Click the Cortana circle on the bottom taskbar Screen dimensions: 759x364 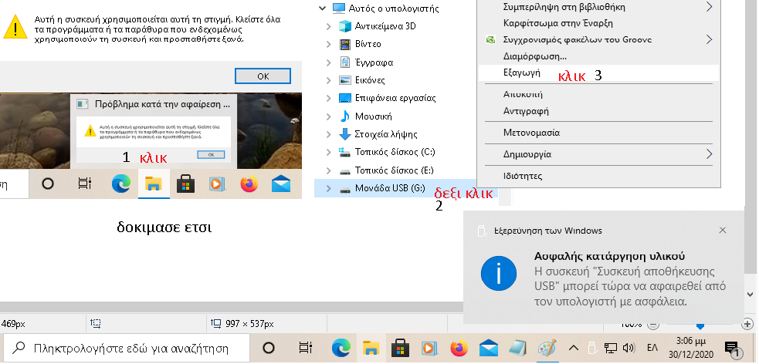click(268, 348)
